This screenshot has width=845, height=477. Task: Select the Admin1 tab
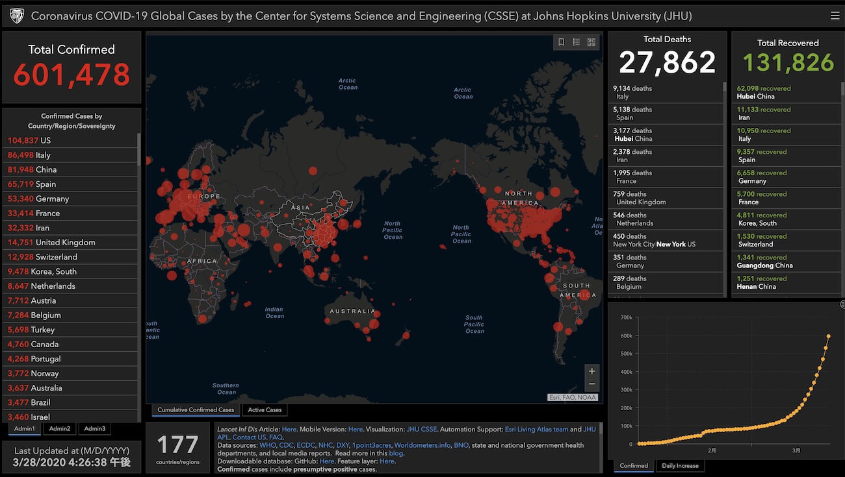[x=25, y=428]
